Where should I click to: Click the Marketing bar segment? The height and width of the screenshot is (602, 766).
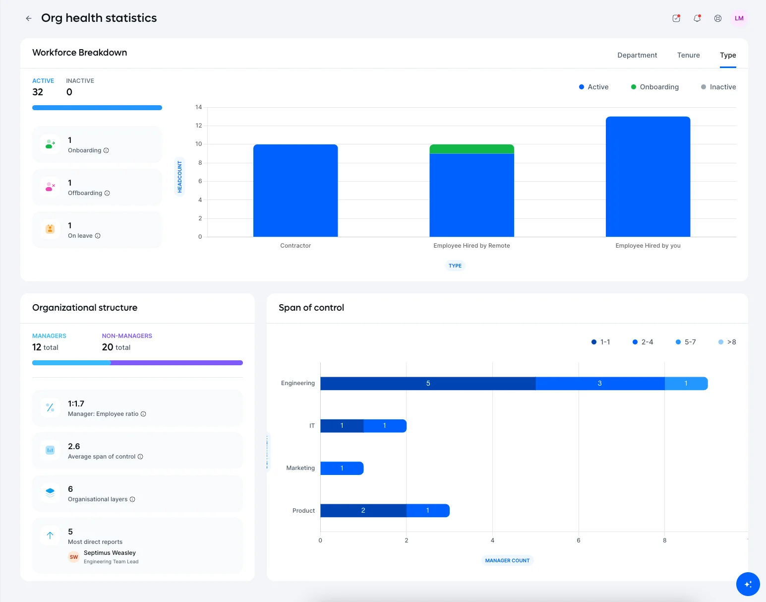(342, 468)
